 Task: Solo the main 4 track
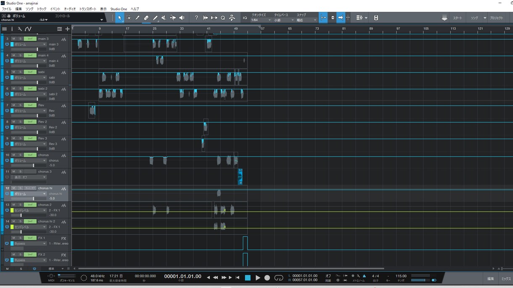click(x=20, y=55)
